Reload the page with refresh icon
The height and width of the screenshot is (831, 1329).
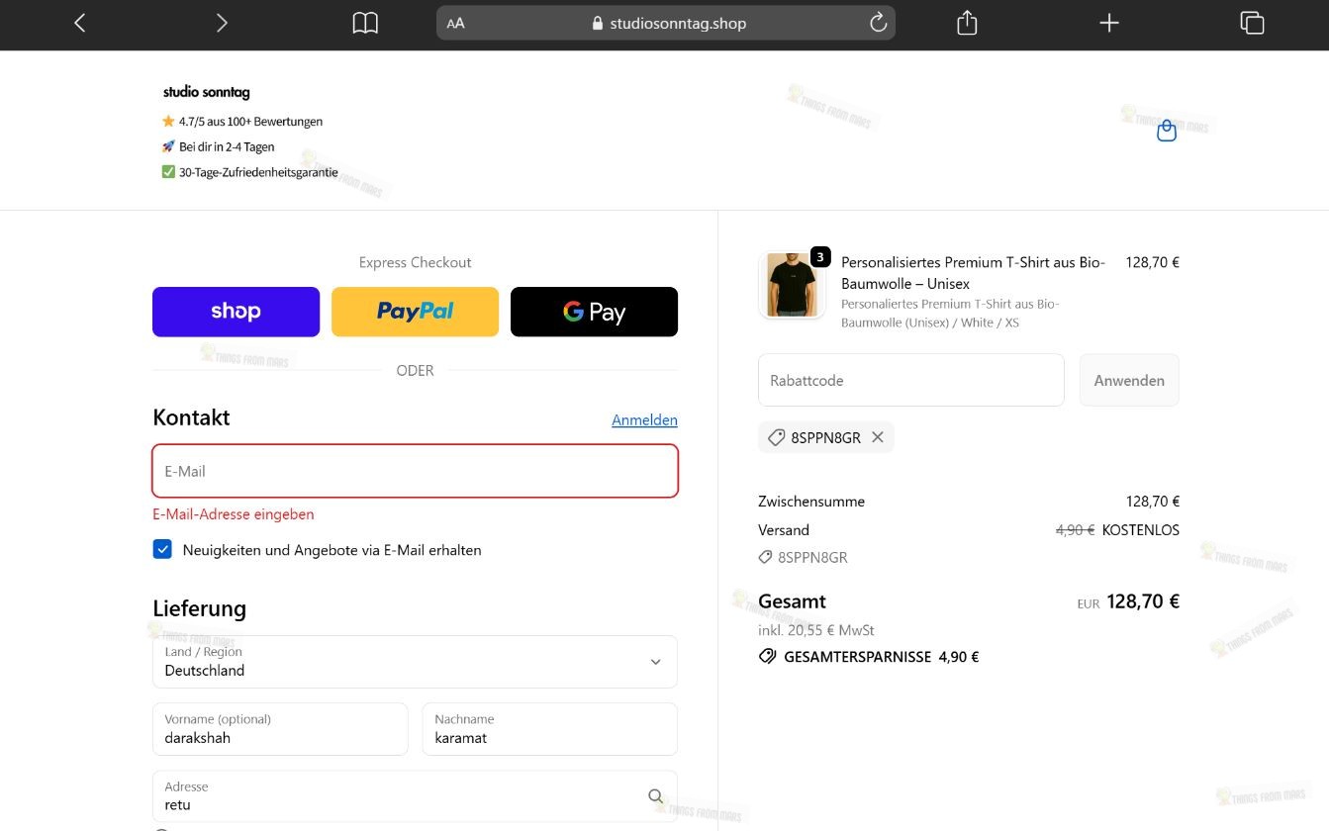pyautogui.click(x=878, y=23)
